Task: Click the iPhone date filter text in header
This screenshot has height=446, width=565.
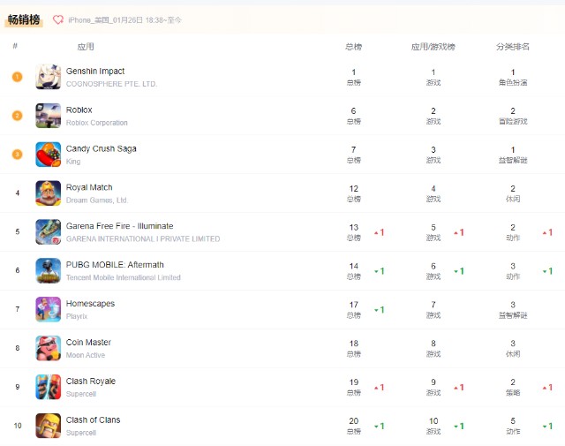Action: point(124,20)
